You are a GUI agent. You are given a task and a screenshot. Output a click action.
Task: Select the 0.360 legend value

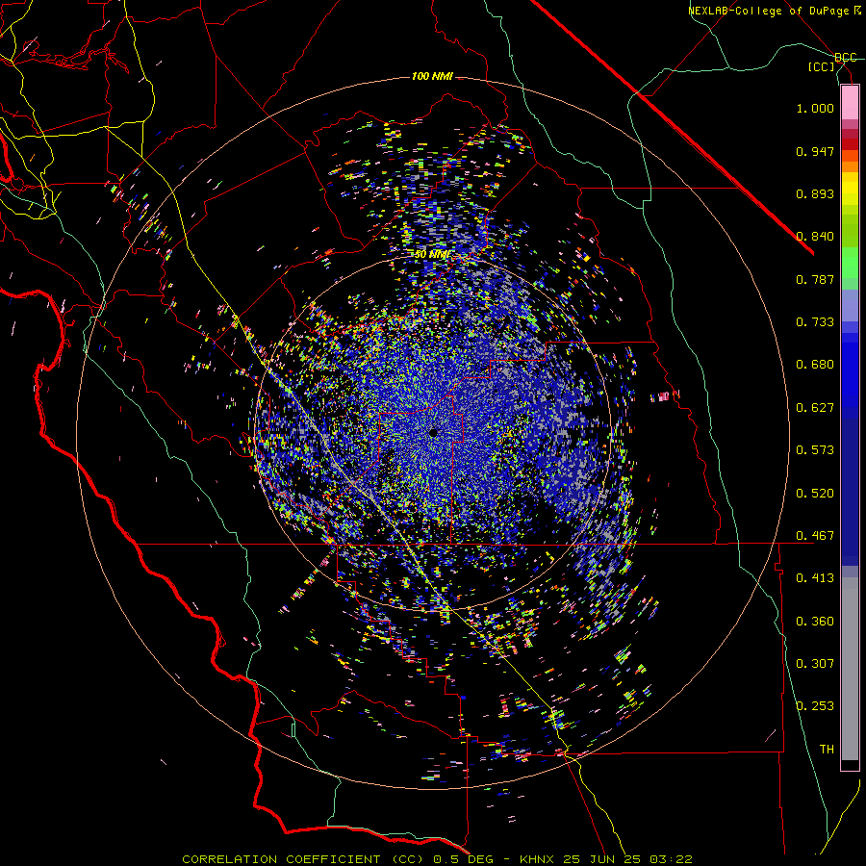click(815, 622)
